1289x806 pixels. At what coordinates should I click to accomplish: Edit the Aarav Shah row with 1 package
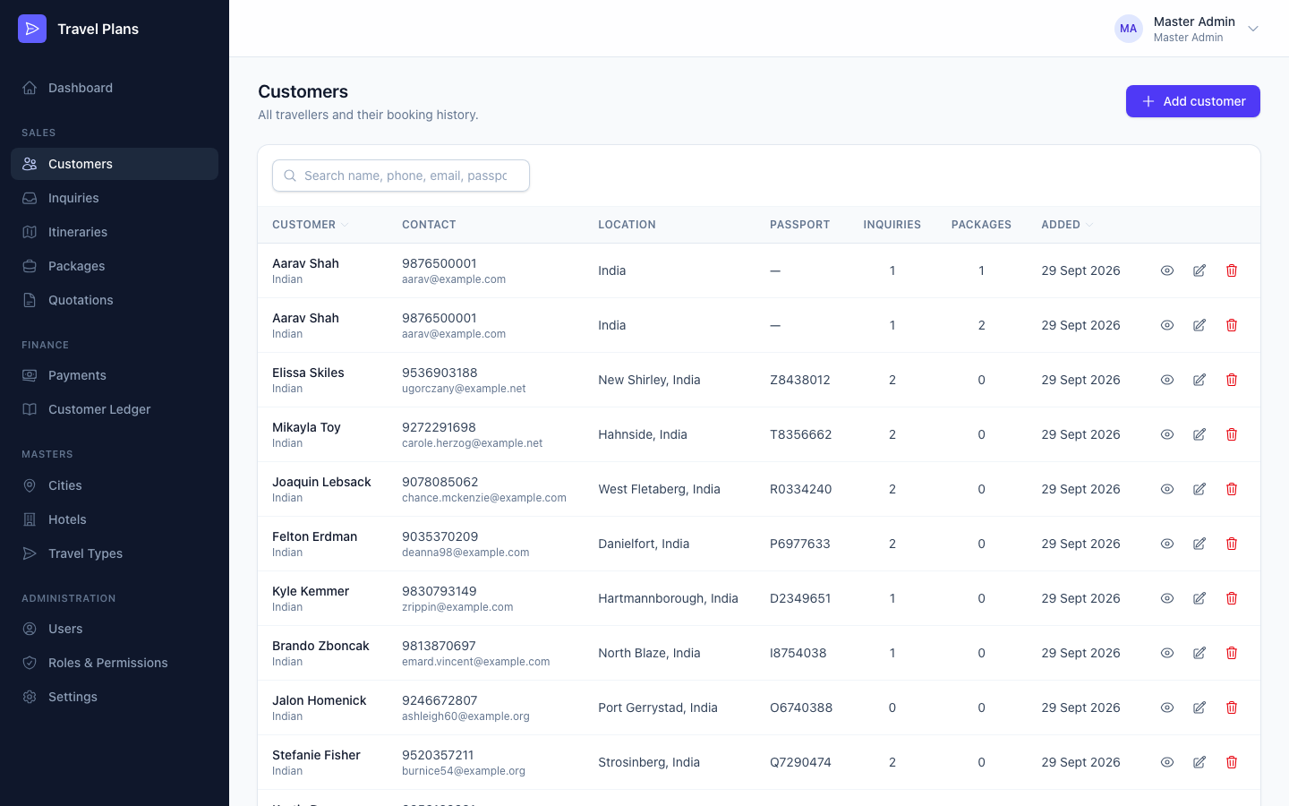click(x=1199, y=270)
